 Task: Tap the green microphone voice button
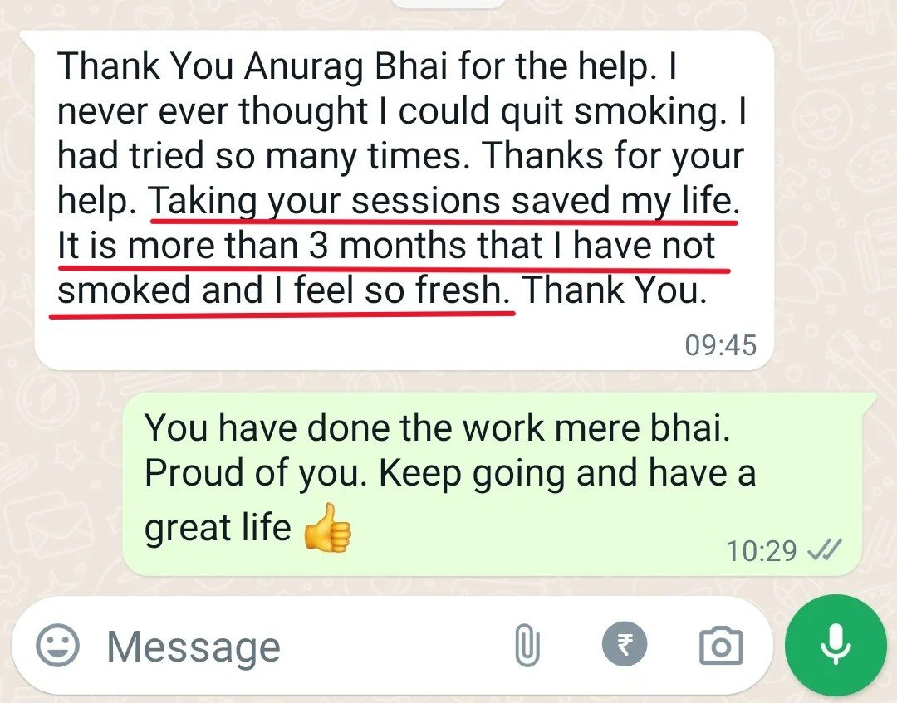pyautogui.click(x=836, y=645)
